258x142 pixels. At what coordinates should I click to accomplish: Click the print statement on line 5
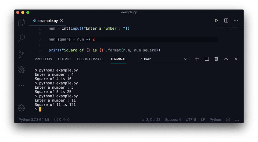tap(104, 50)
